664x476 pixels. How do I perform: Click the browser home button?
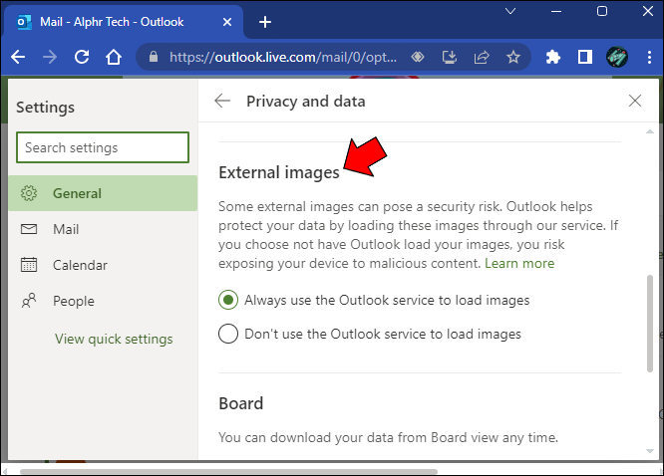click(x=115, y=58)
